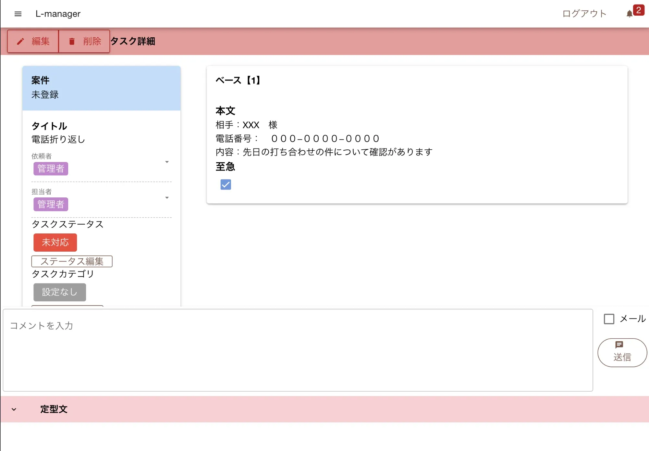649x451 pixels.
Task: Select the blue 案件 未登録 panel
Action: pyautogui.click(x=101, y=88)
